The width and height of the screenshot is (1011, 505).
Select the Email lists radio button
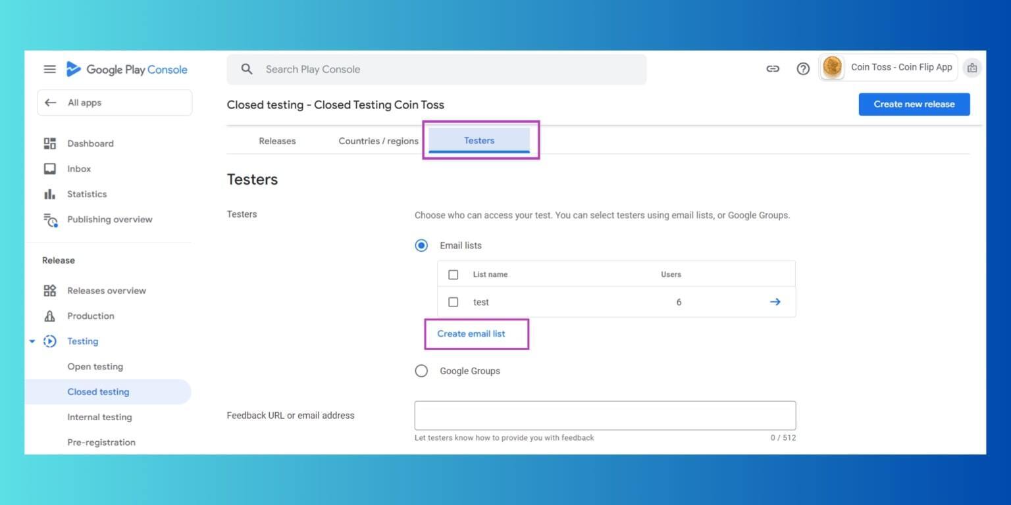421,245
